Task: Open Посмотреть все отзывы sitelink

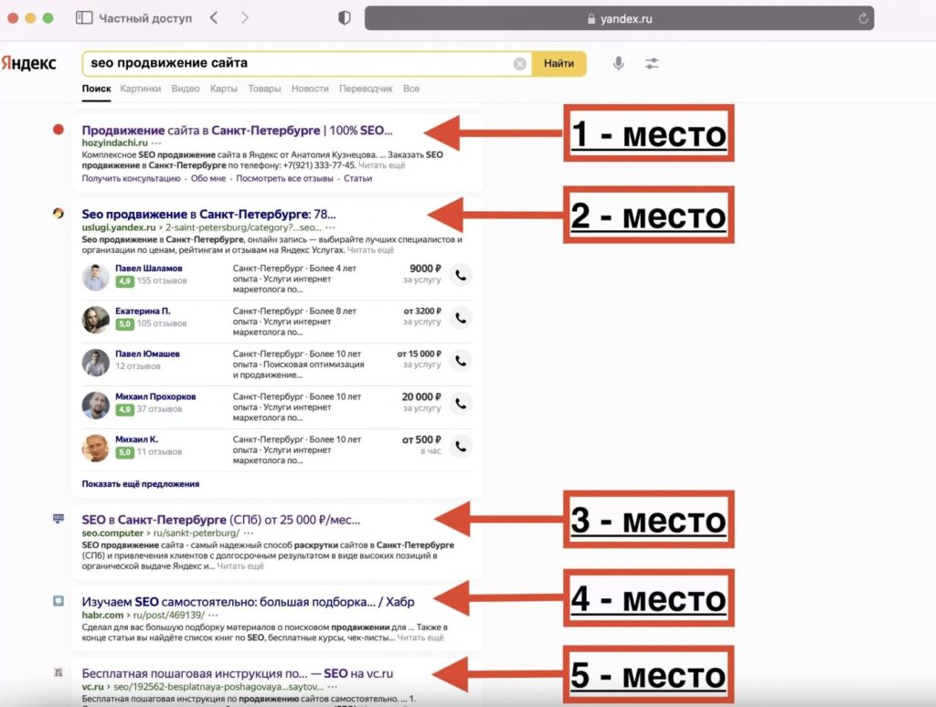Action: pyautogui.click(x=285, y=178)
